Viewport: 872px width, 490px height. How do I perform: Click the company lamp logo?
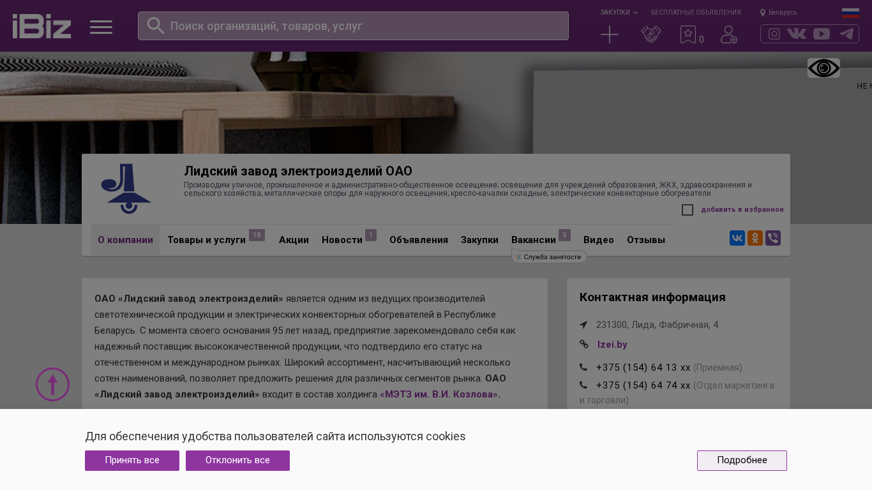pos(126,189)
